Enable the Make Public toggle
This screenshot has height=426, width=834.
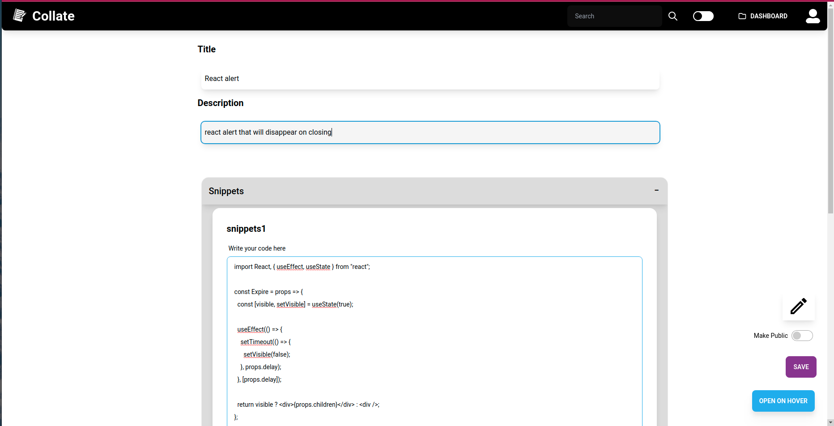click(803, 336)
